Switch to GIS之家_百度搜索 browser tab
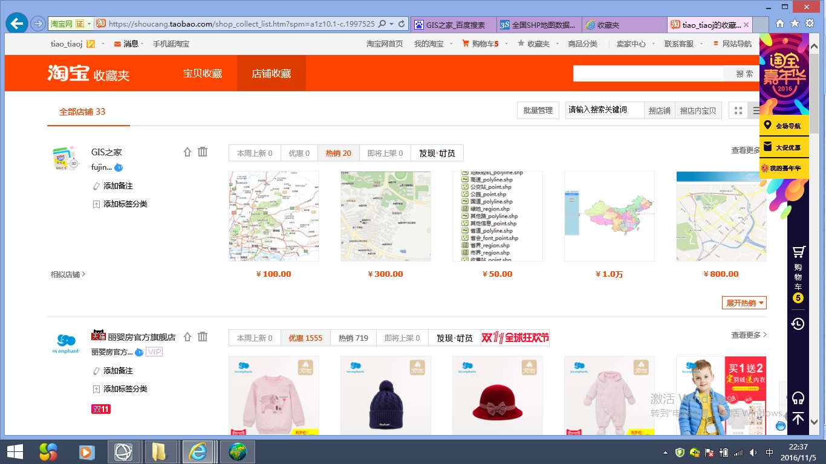826x464 pixels. pyautogui.click(x=454, y=25)
